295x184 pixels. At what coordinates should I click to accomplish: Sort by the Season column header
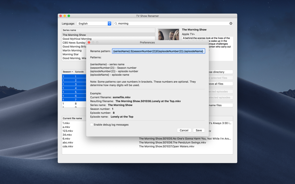click(x=68, y=72)
